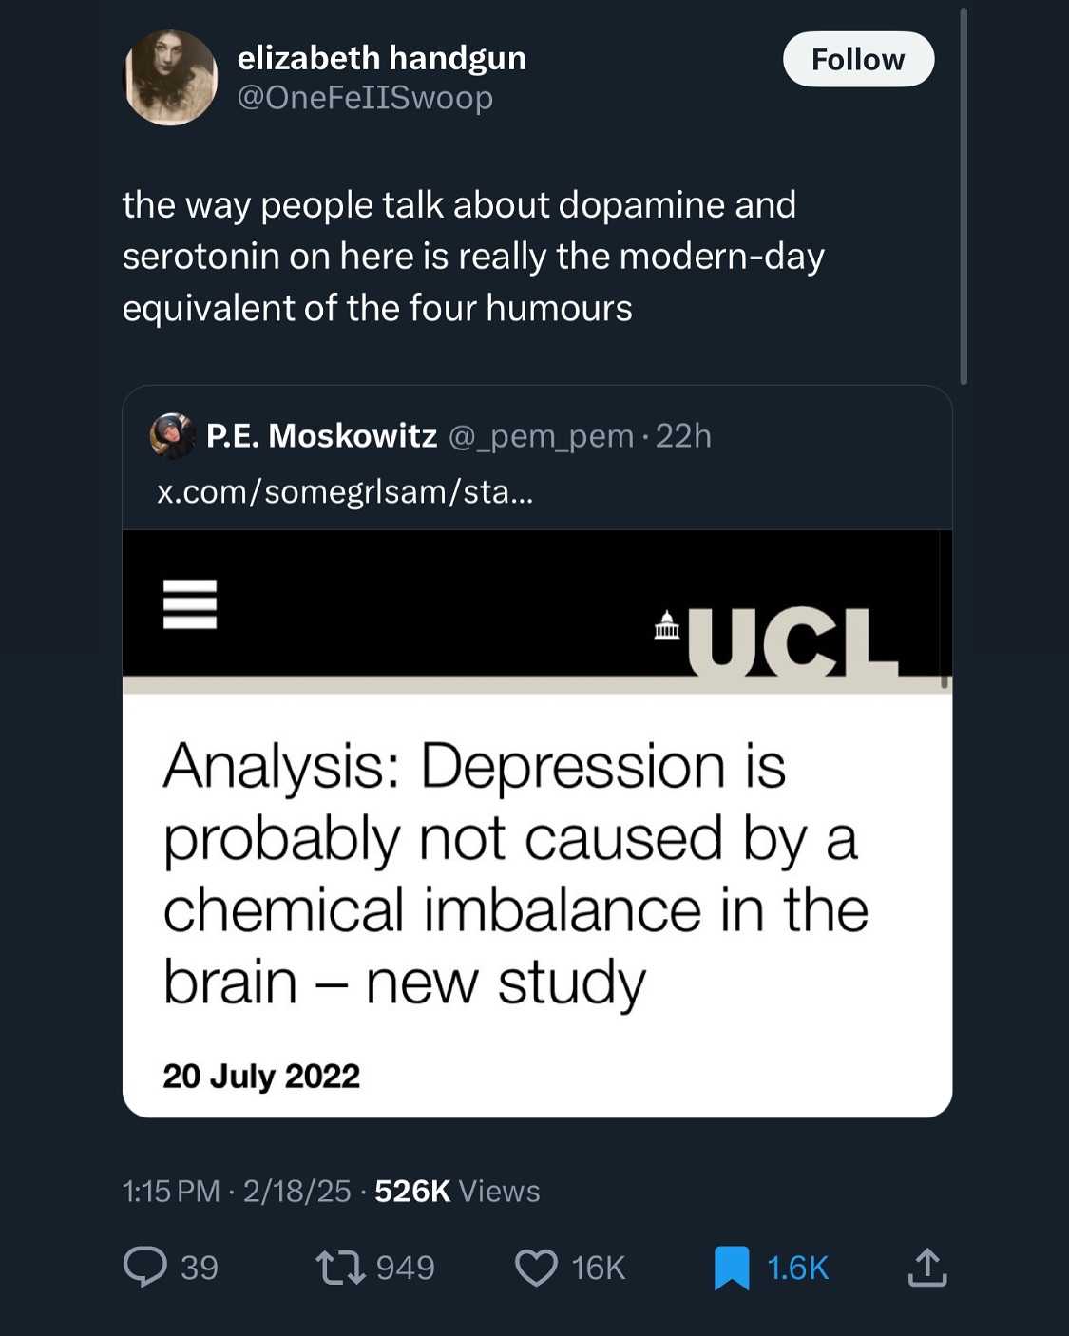Open the P.E. Moskowitz name in quote
Screen dimensions: 1069x1336
pyautogui.click(x=321, y=436)
